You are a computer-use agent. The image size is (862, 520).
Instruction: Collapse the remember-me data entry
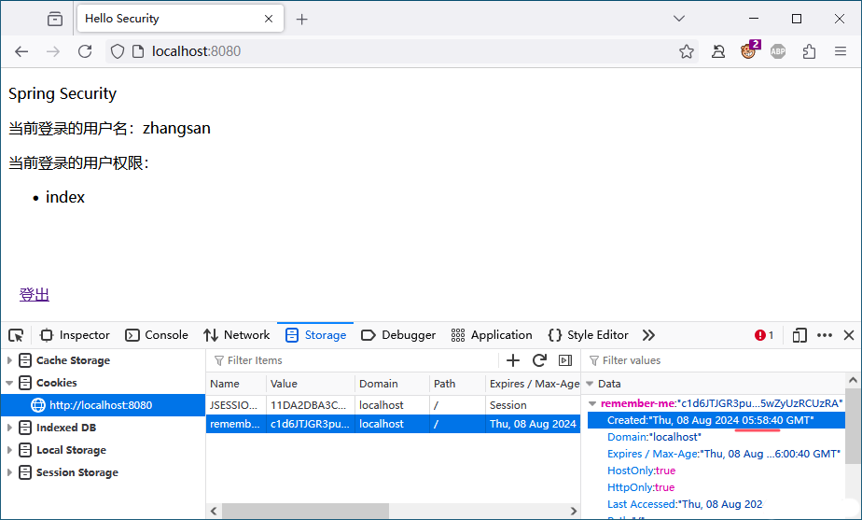[592, 403]
